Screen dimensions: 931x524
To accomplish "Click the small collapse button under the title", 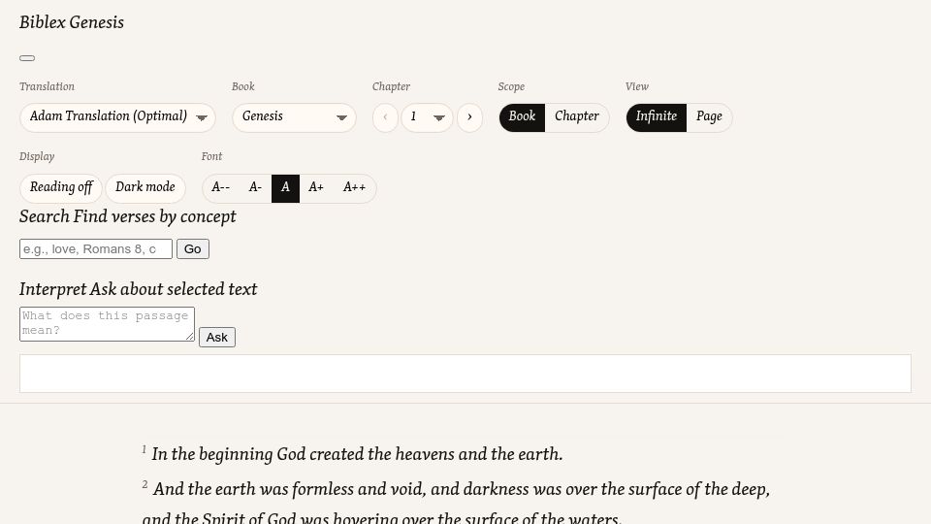I will pyautogui.click(x=27, y=58).
